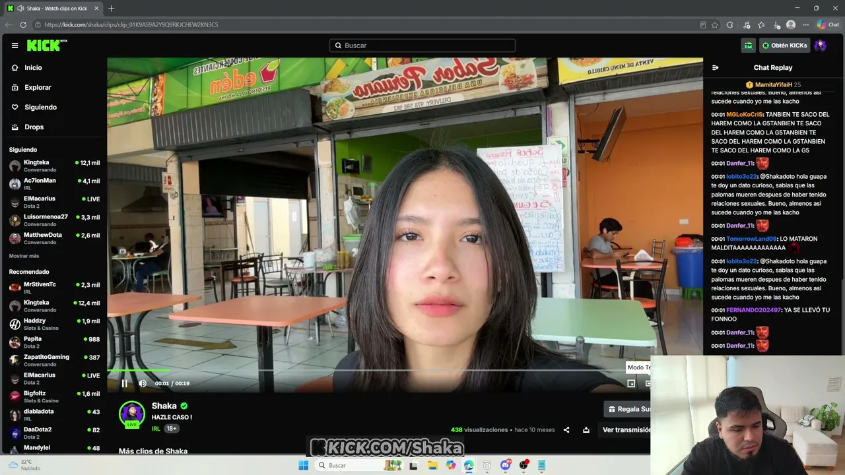845x475 pixels.
Task: Click MamitaYifaiH name in chat header
Action: [x=774, y=84]
